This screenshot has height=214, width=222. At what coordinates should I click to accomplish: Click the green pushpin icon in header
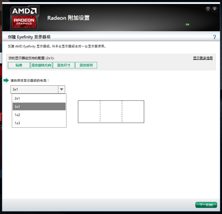187,24
